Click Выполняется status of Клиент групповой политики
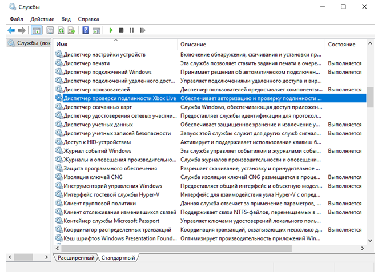378x275 pixels. pos(345,204)
